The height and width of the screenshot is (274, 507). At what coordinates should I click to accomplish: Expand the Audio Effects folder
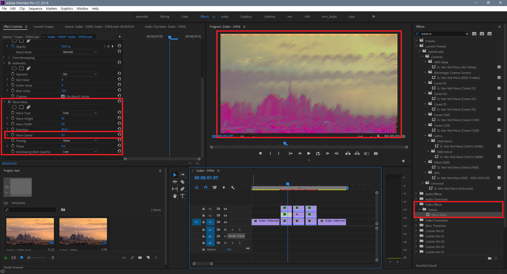click(416, 194)
